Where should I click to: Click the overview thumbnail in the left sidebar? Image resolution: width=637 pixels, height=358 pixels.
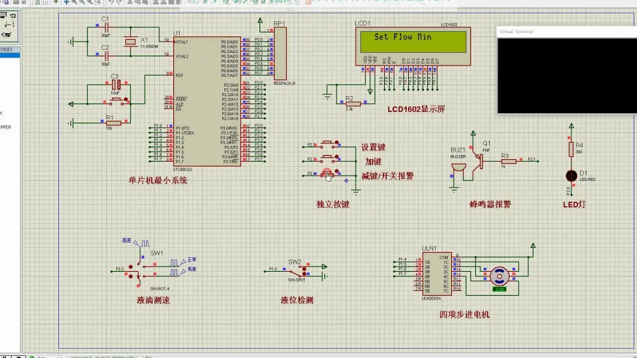[x=9, y=26]
